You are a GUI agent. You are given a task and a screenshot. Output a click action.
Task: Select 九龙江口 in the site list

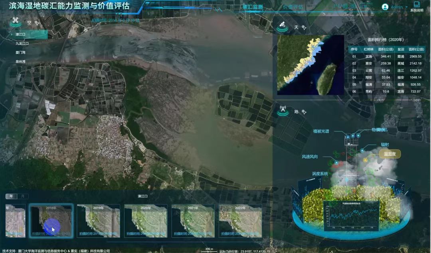(x=22, y=43)
